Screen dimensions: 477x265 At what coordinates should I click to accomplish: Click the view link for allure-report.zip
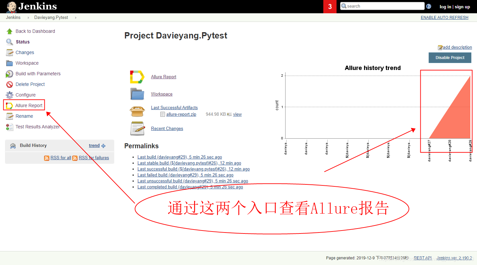pyautogui.click(x=237, y=114)
